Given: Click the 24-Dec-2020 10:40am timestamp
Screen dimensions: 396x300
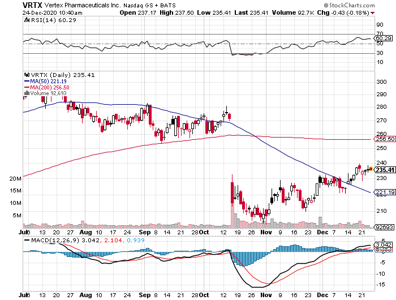Looking at the screenshot, I should [52, 12].
